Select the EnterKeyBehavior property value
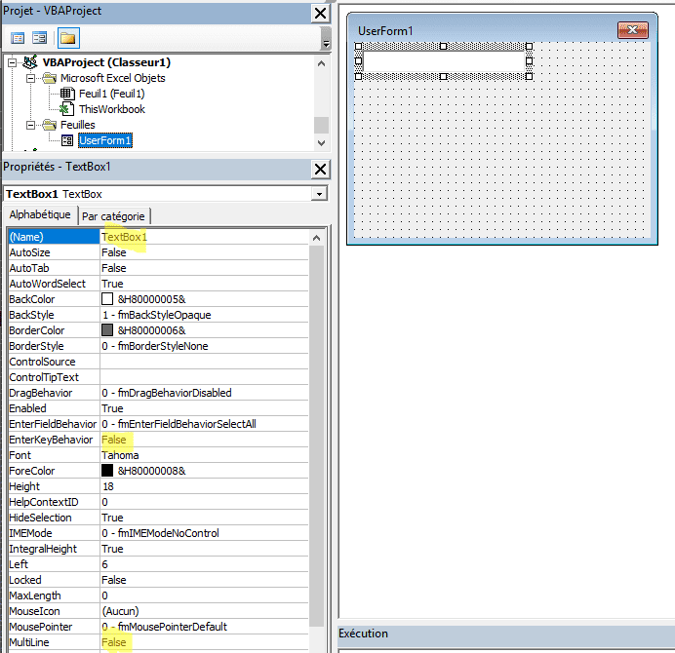The width and height of the screenshot is (675, 653). coord(205,440)
